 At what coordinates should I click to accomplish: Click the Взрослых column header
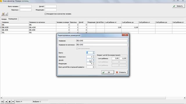(x=74, y=22)
